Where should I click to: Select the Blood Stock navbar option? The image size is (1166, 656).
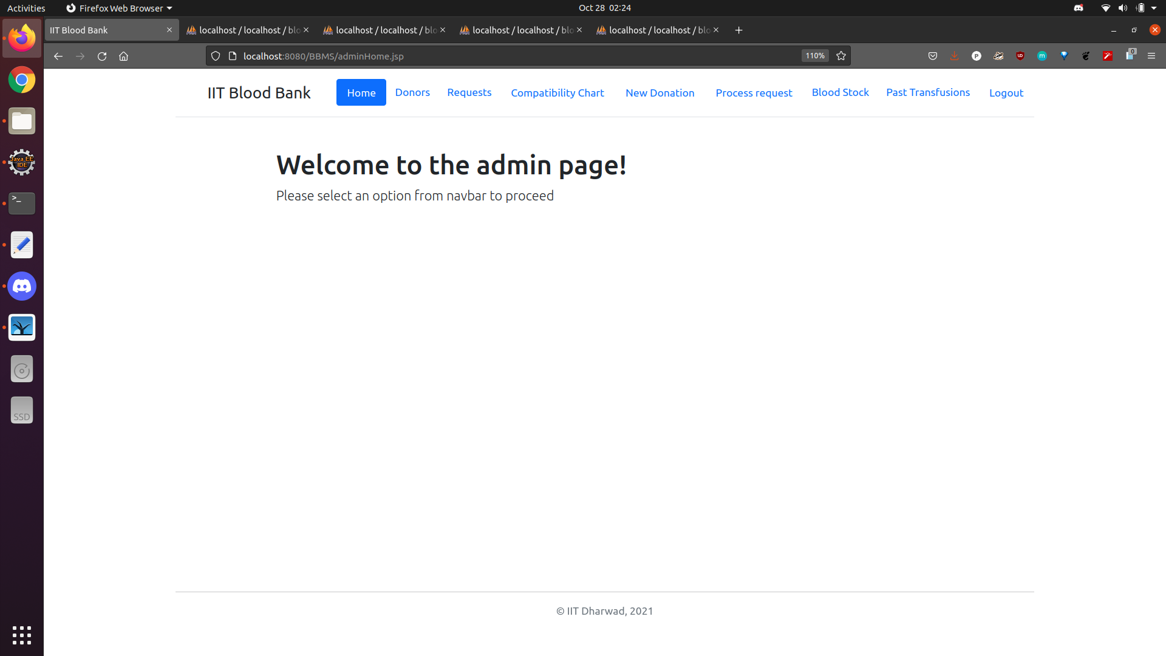point(841,92)
